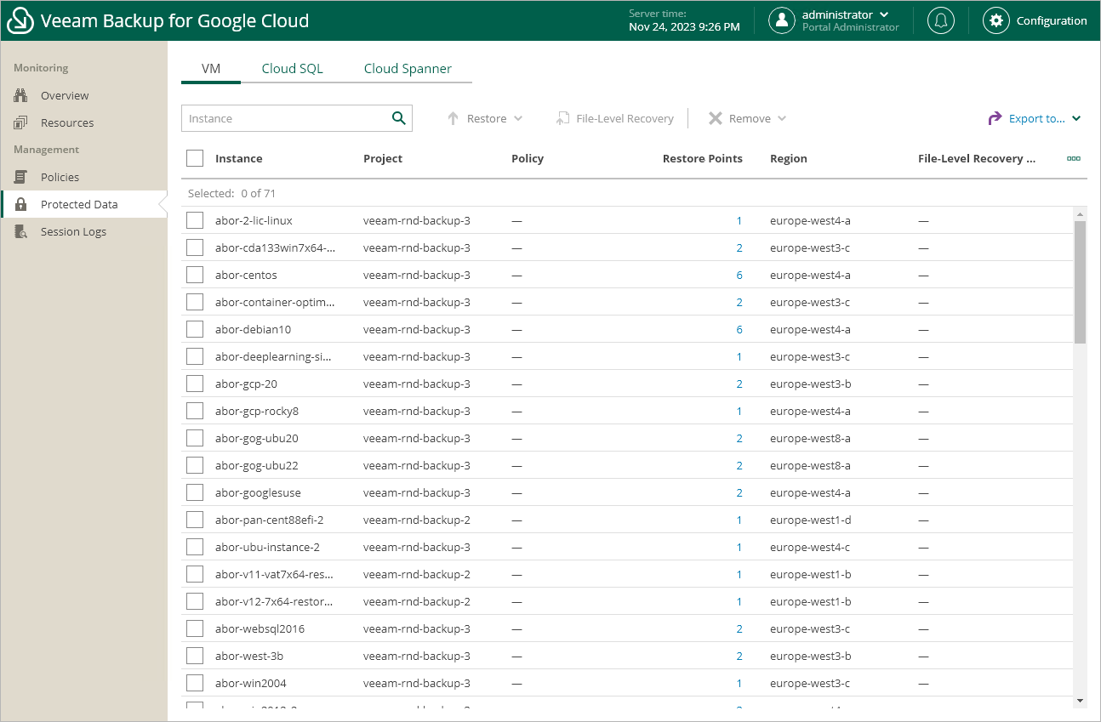Go to Policies in the sidebar
1101x722 pixels.
tap(60, 177)
